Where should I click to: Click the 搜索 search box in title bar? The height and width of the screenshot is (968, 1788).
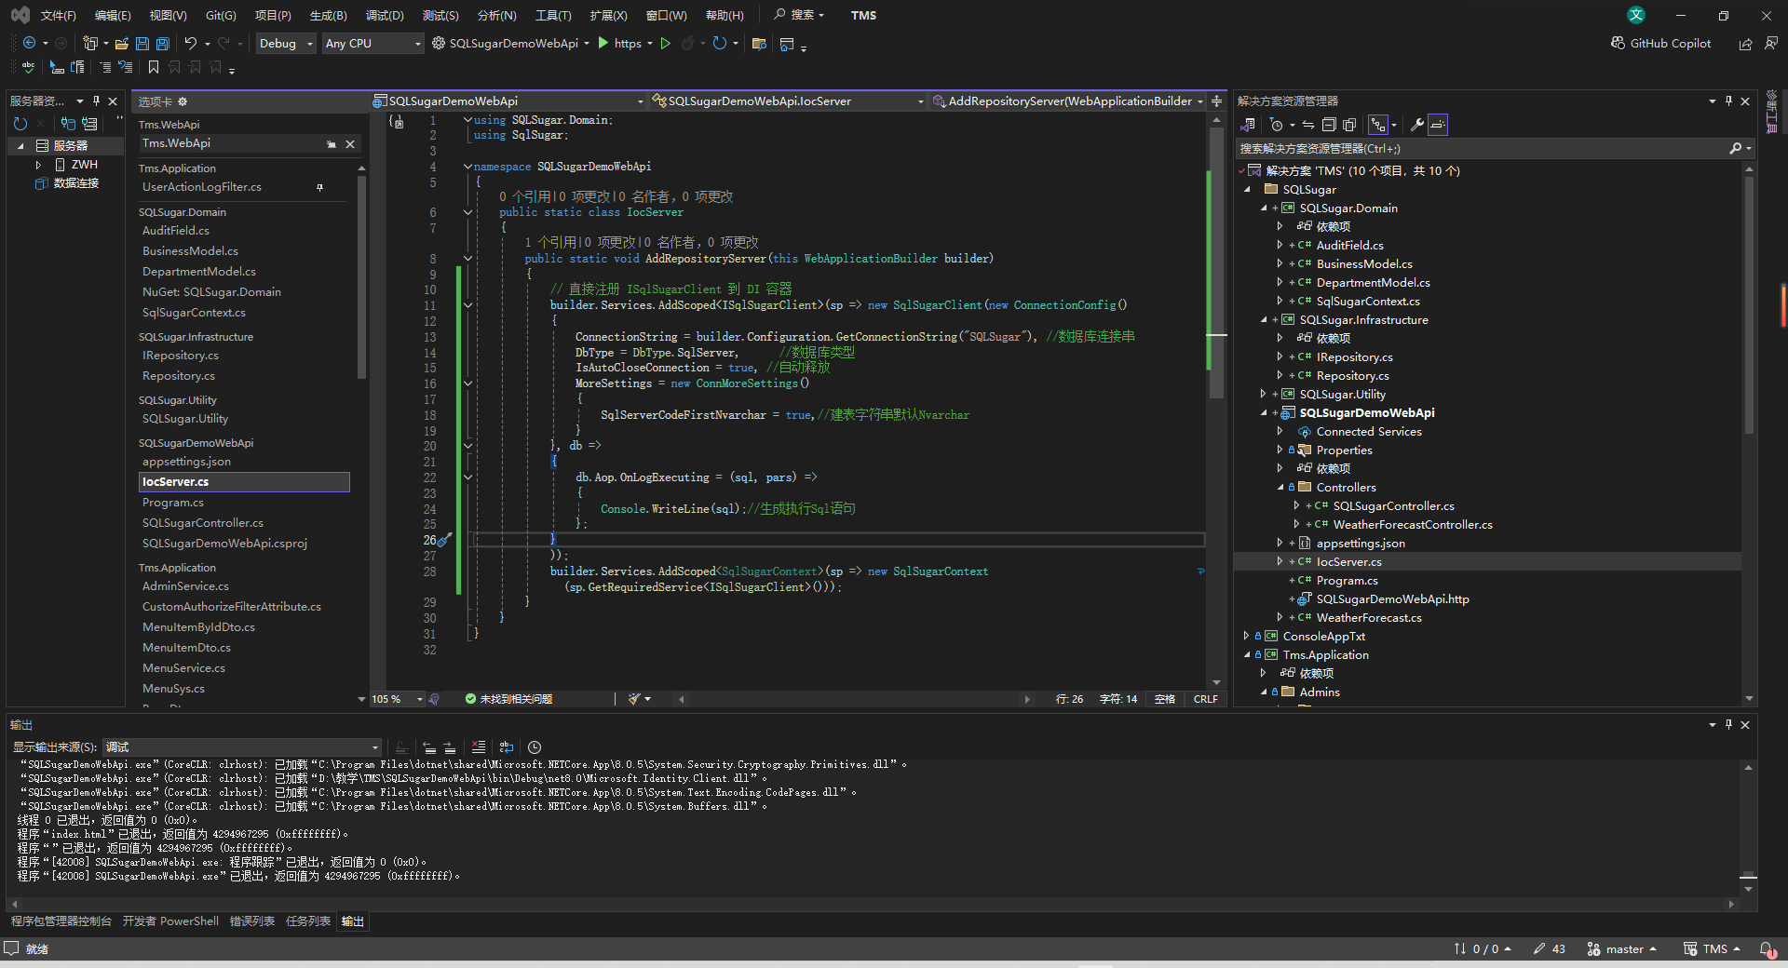point(799,16)
